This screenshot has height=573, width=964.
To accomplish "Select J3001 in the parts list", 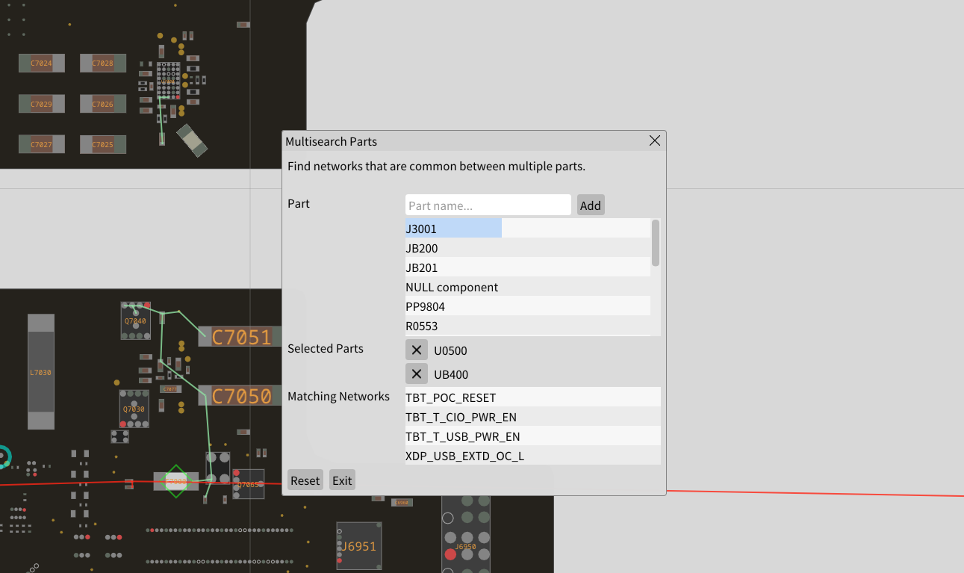I will coord(453,229).
